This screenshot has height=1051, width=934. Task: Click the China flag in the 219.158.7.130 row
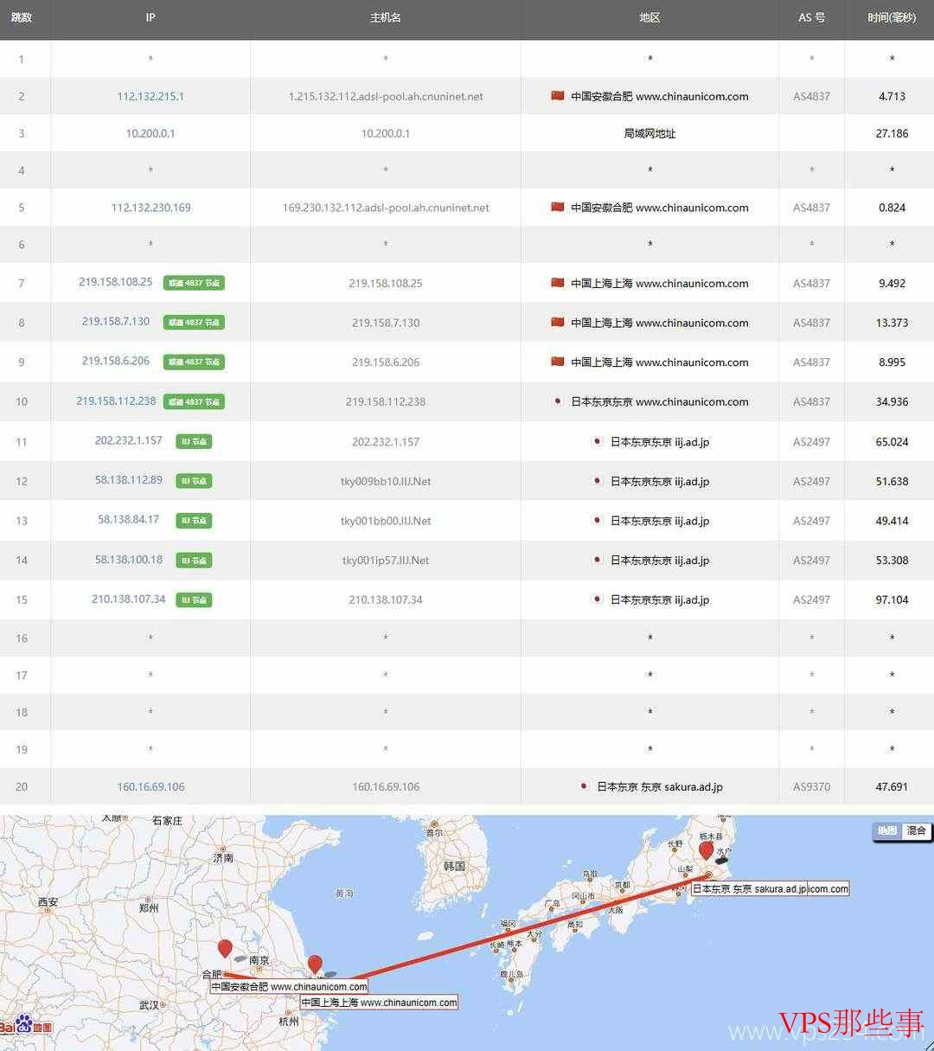click(x=558, y=323)
